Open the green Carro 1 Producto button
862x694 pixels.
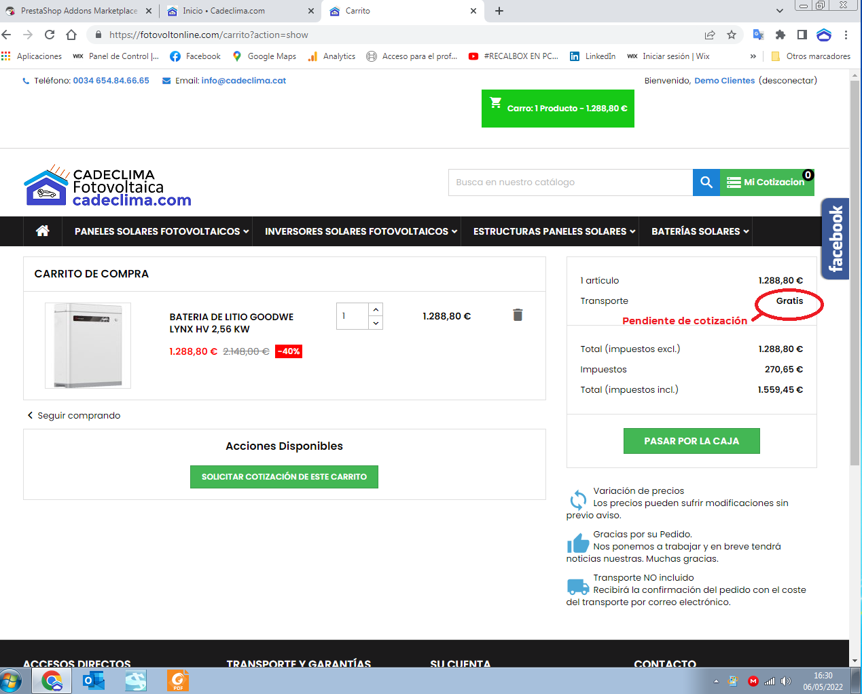(x=558, y=109)
